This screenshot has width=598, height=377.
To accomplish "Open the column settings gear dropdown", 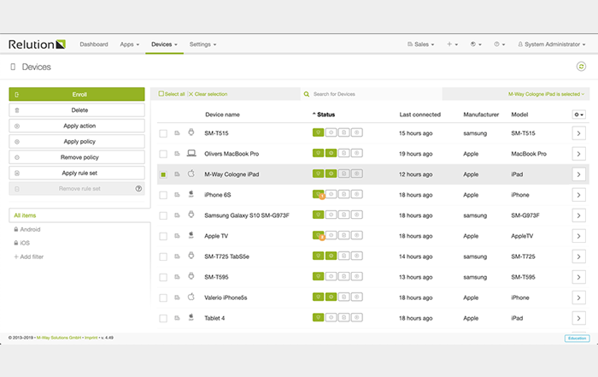I will (578, 115).
